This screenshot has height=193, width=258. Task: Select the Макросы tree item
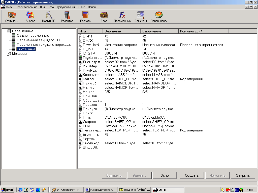(19, 54)
